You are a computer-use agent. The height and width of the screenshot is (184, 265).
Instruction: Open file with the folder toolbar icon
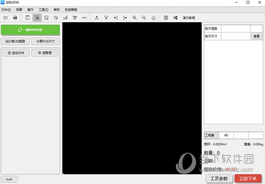click(x=6, y=17)
